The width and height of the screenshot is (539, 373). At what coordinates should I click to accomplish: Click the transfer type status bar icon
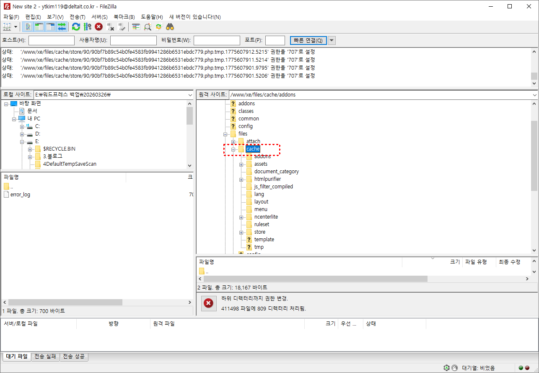pyautogui.click(x=447, y=368)
